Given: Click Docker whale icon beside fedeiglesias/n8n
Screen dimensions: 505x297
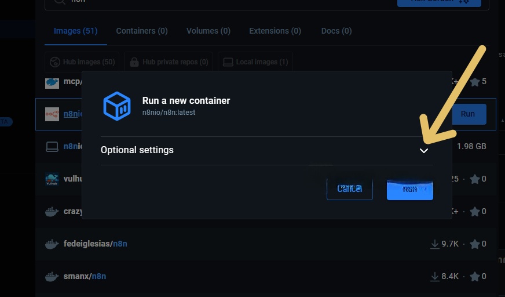Looking at the screenshot, I should coord(52,244).
